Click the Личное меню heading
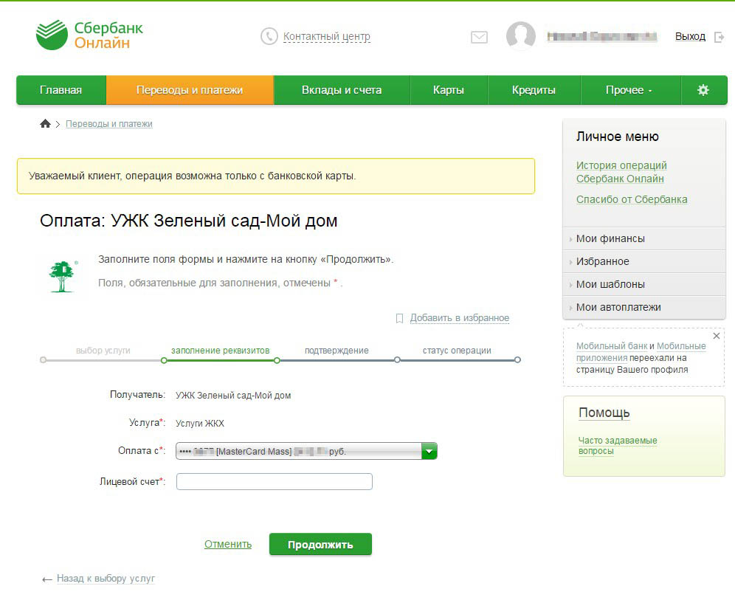The image size is (735, 603). (618, 137)
